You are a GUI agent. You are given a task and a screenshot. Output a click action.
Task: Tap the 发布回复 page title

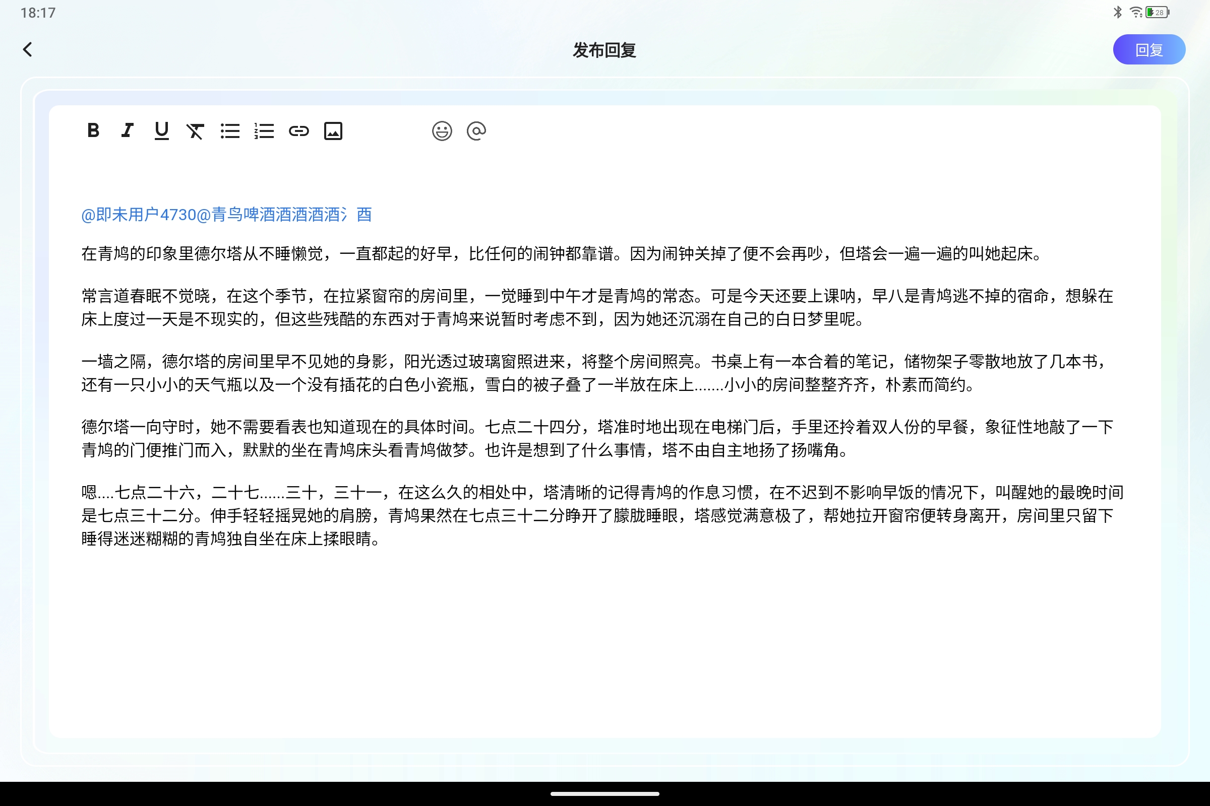pyautogui.click(x=604, y=50)
